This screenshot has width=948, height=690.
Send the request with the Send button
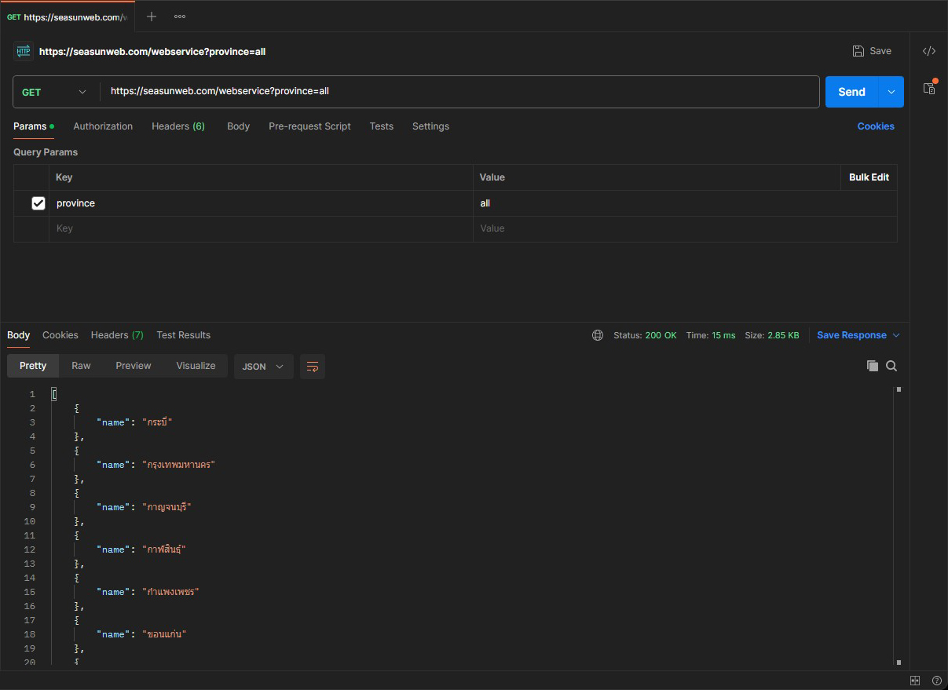(851, 92)
